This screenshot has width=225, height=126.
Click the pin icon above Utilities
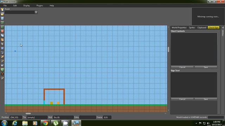pyautogui.click(x=223, y=27)
